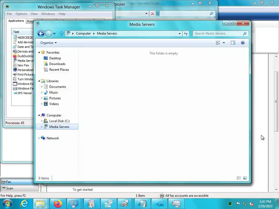Open Windows Explorer from taskbar
279x209 pixels.
(40, 204)
